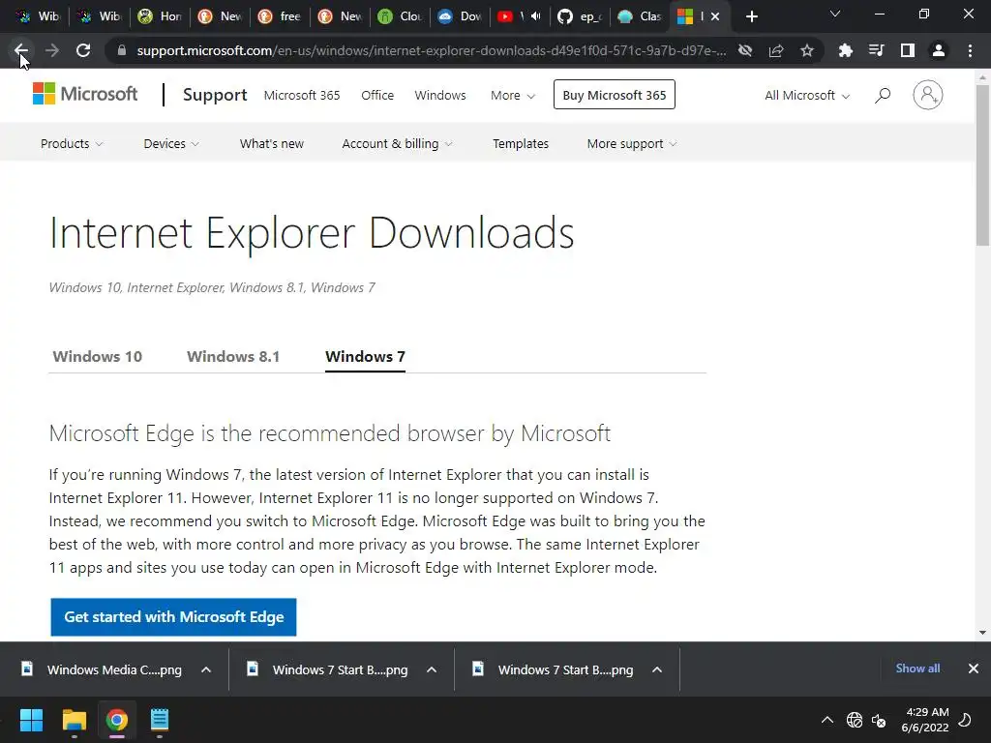Open options for middle Windows 7 Start B download
The image size is (991, 743).
[x=432, y=669]
